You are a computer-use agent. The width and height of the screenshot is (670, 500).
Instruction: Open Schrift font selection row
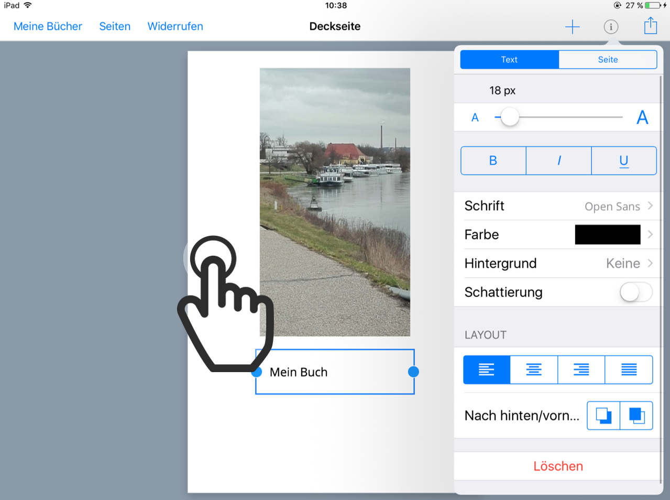[x=558, y=206]
